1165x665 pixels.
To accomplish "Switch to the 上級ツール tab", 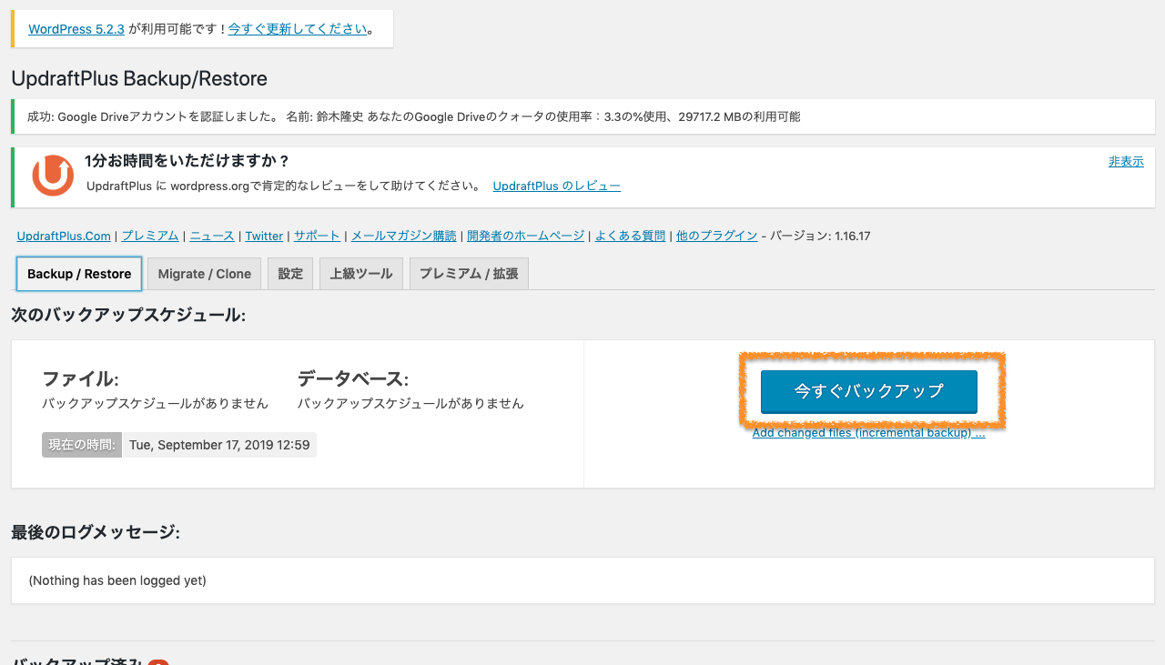I will coord(361,274).
